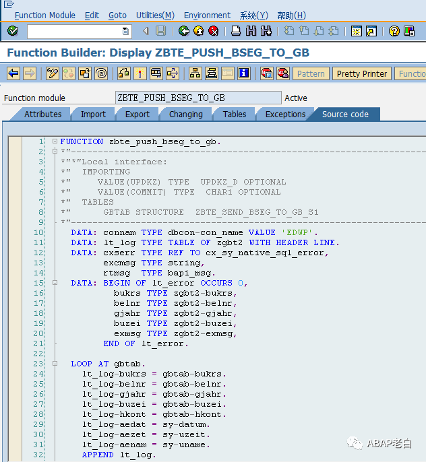Toggle Display/Change pencil icon
426x462 pixels.
[53, 73]
